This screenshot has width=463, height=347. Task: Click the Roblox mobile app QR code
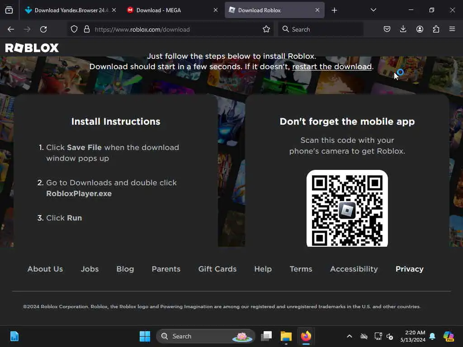pos(347,208)
